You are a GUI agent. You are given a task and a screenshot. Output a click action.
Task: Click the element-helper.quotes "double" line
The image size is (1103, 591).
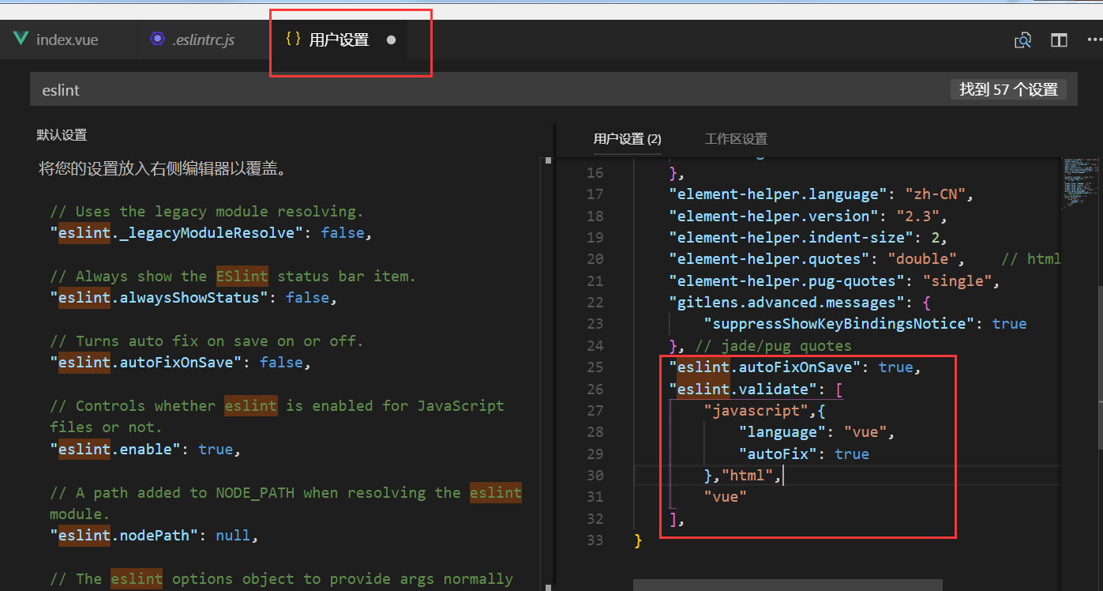(817, 259)
